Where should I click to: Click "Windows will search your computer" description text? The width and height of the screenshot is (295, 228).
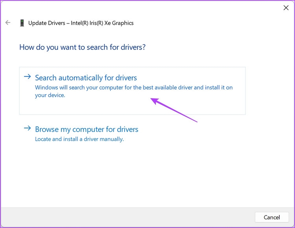point(134,91)
